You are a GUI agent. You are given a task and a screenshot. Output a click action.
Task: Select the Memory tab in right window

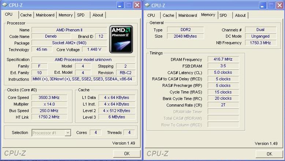(x=208, y=15)
